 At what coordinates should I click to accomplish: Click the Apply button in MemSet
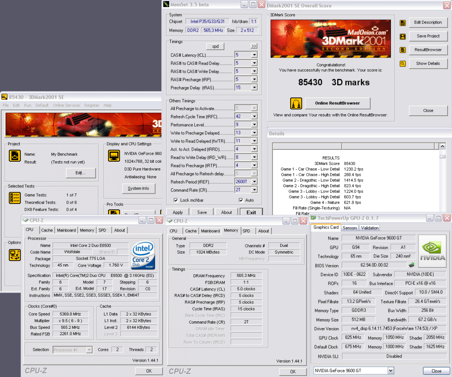(178, 212)
